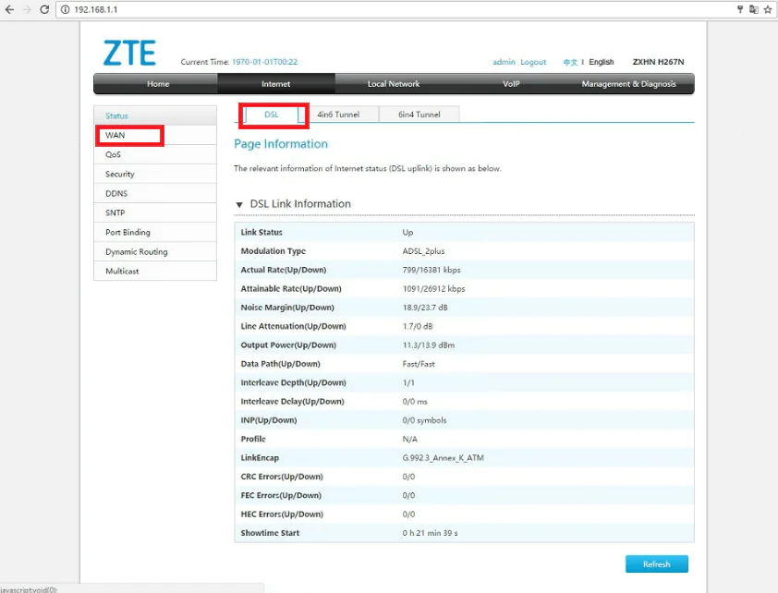Click the Logout link
This screenshot has width=778, height=593.
[x=533, y=63]
